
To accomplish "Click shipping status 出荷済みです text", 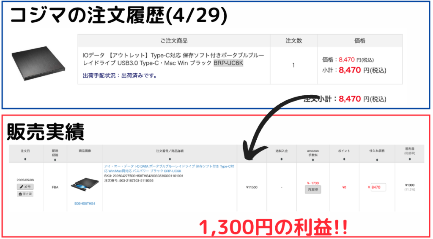I will click(120, 75).
